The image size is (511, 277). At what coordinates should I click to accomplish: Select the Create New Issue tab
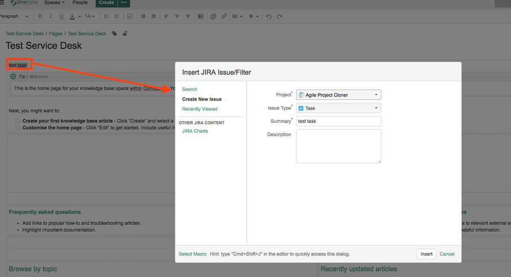pyautogui.click(x=202, y=99)
